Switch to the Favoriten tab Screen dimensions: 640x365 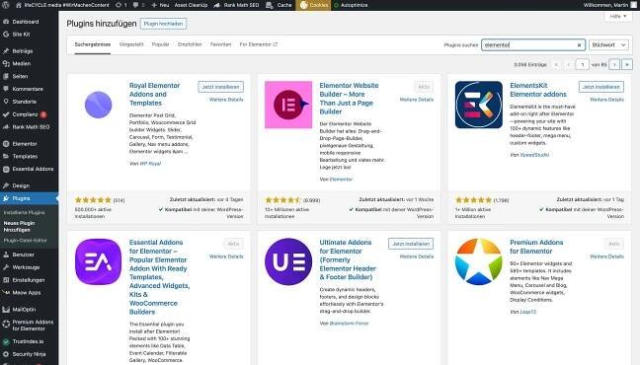[221, 44]
